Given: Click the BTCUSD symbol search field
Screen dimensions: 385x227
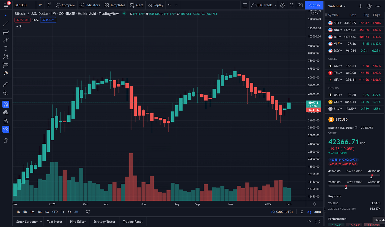Looking at the screenshot, I should click(x=24, y=5).
